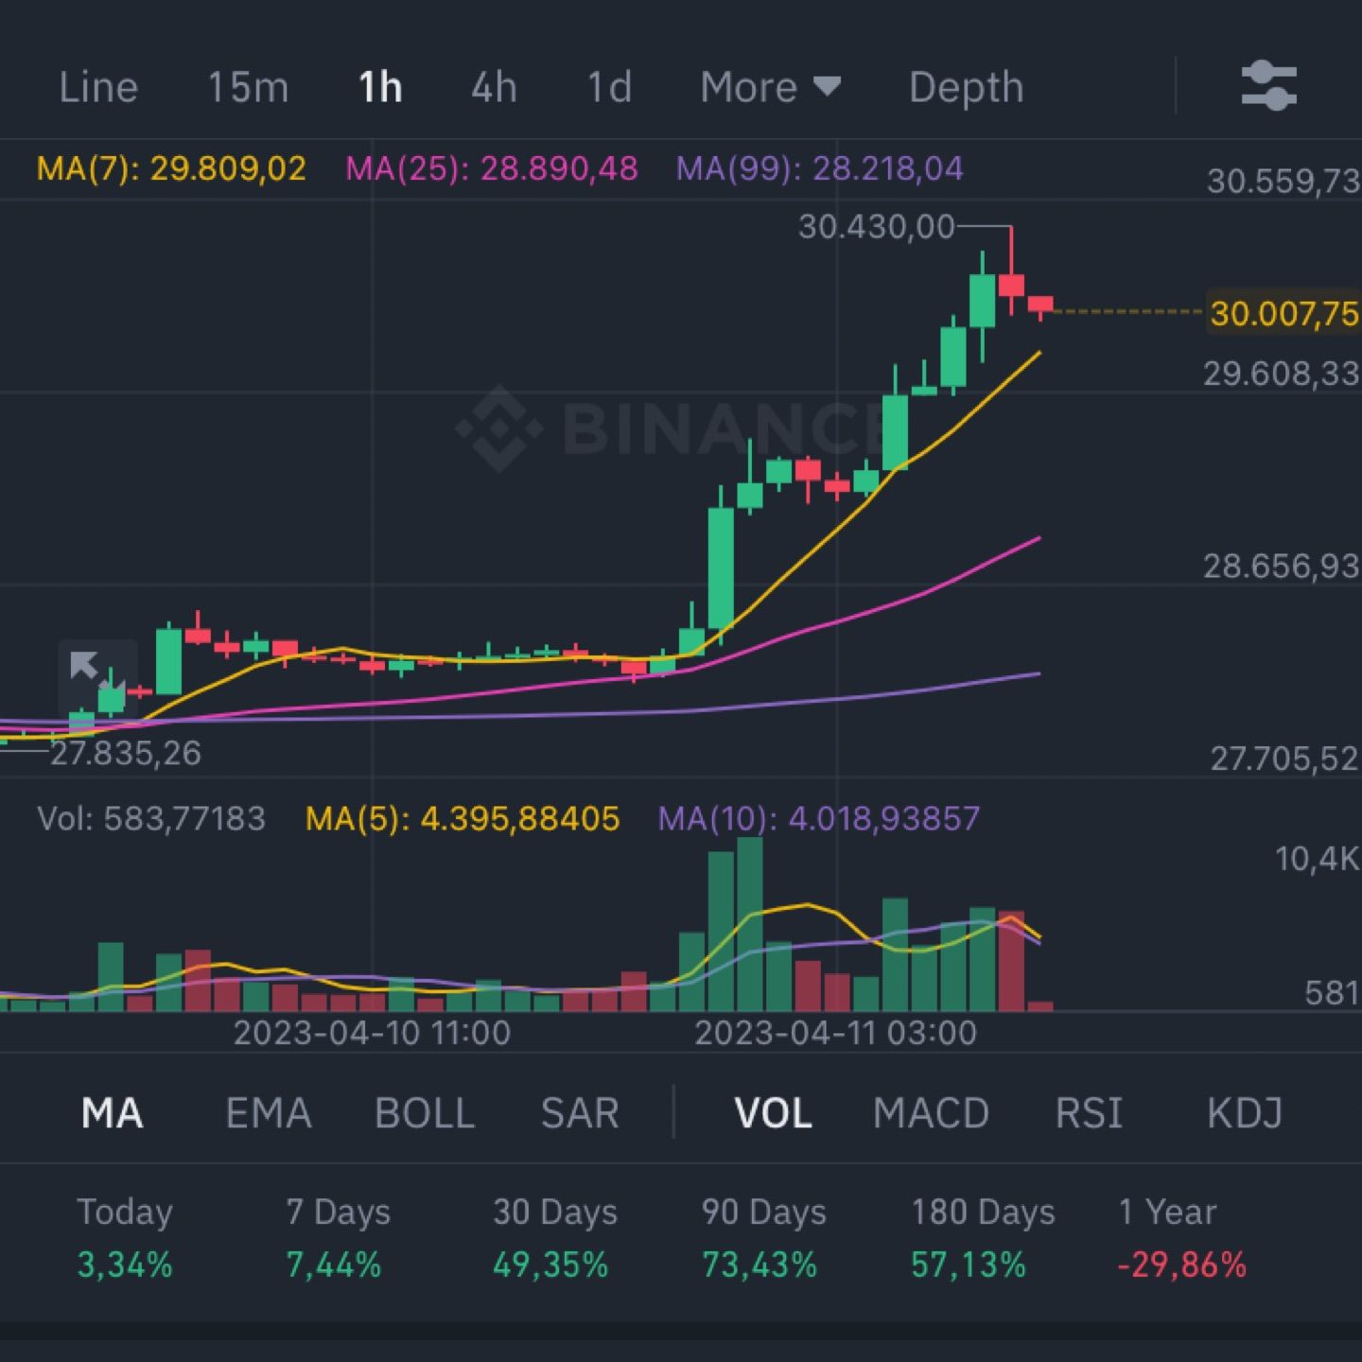Click the 29.608,33 price axis label
The height and width of the screenshot is (1362, 1362).
(1281, 374)
